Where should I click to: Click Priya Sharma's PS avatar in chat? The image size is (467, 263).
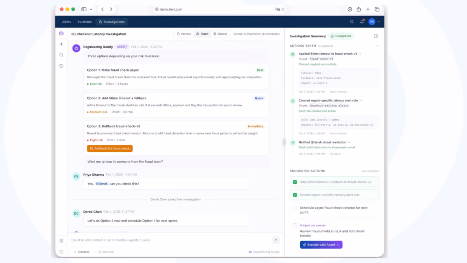click(x=76, y=176)
